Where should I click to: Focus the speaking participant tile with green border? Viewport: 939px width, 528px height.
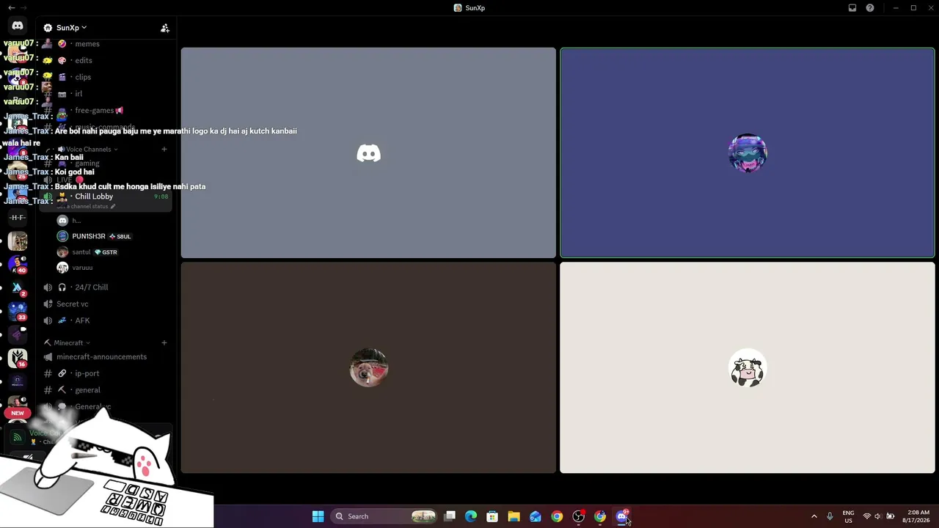[748, 153]
